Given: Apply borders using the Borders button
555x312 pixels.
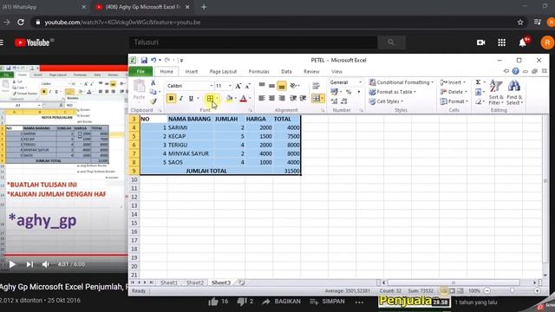Looking at the screenshot, I should [210, 98].
